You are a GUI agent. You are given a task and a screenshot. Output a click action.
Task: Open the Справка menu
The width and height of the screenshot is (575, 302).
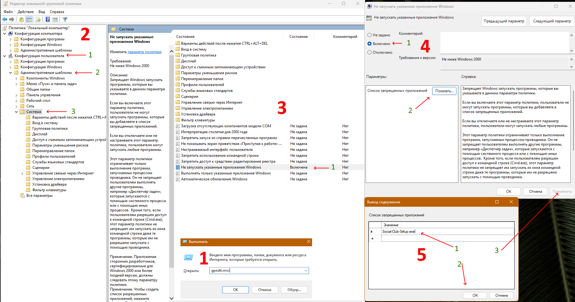click(57, 12)
